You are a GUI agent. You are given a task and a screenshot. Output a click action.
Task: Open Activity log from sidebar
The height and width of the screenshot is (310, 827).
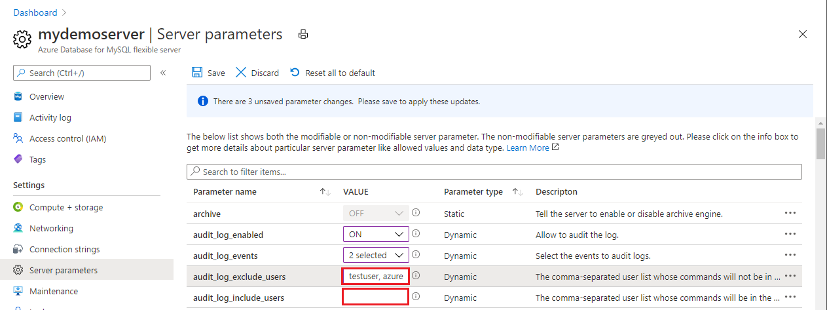[x=50, y=117]
